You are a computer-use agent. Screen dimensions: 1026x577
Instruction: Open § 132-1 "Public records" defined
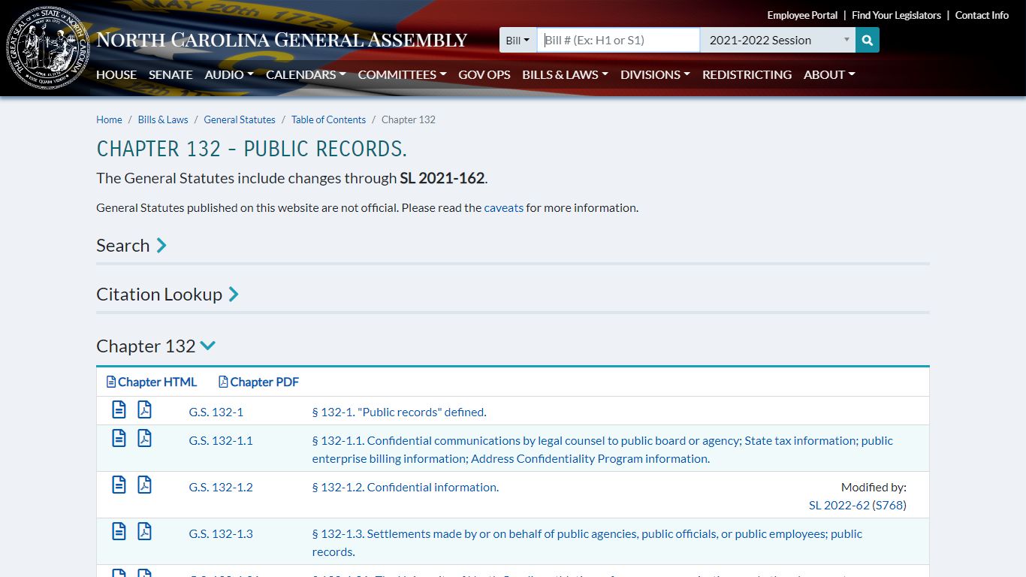click(399, 412)
